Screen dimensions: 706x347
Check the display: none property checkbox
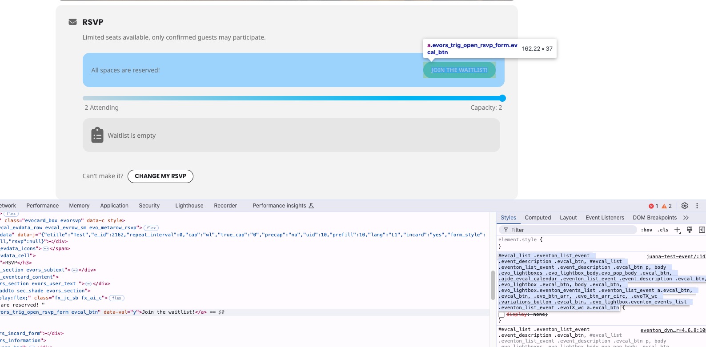pos(501,315)
